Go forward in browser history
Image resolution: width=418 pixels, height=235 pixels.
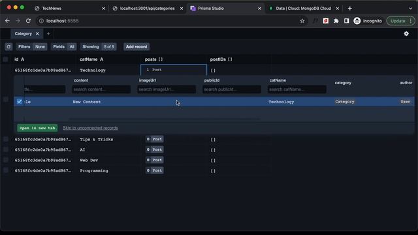click(18, 21)
